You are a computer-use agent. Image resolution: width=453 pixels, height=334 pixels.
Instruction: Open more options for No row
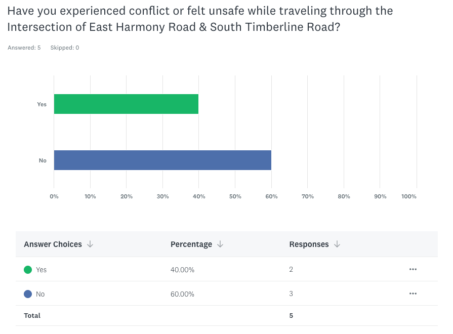click(x=413, y=294)
